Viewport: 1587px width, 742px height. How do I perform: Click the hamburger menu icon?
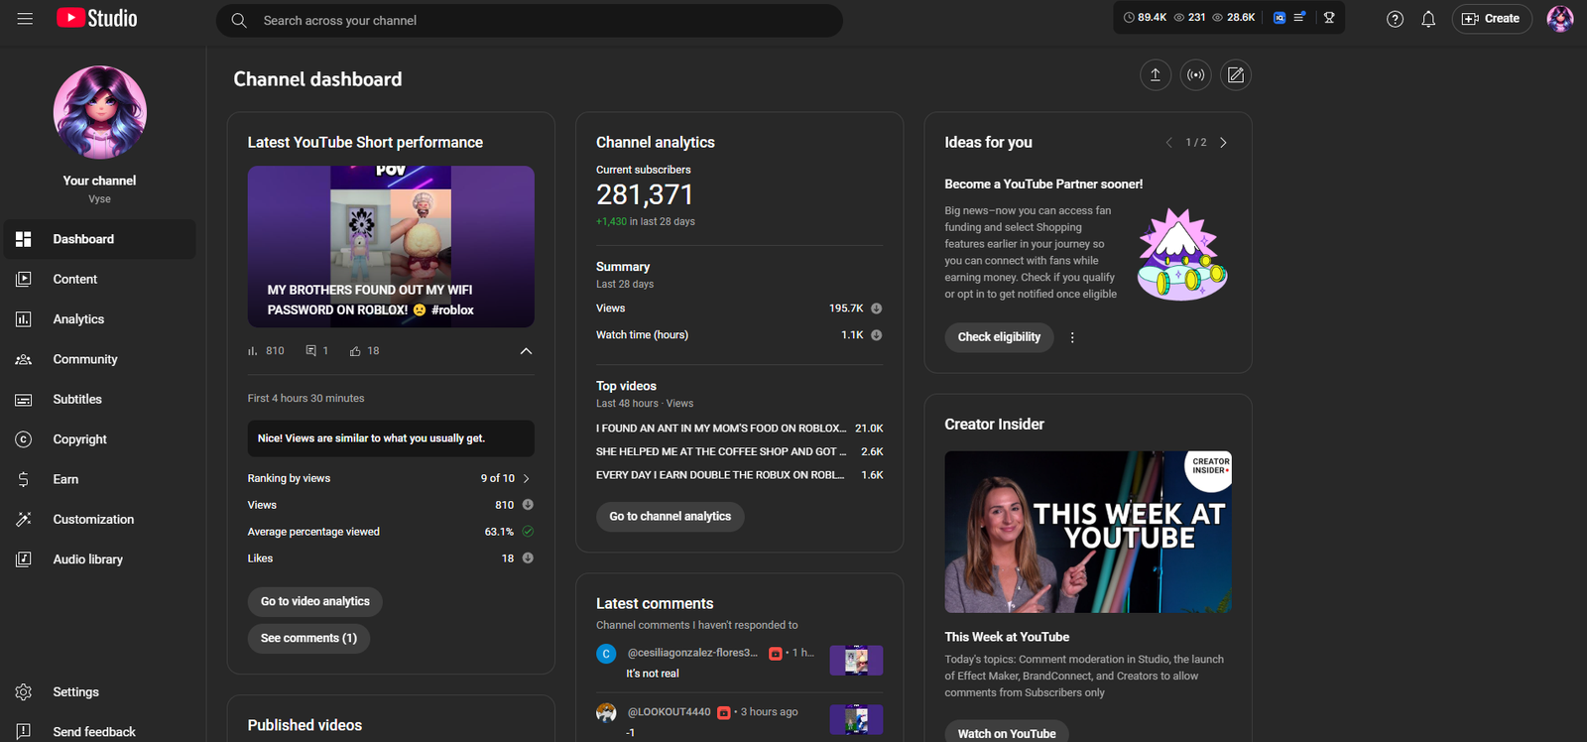25,19
